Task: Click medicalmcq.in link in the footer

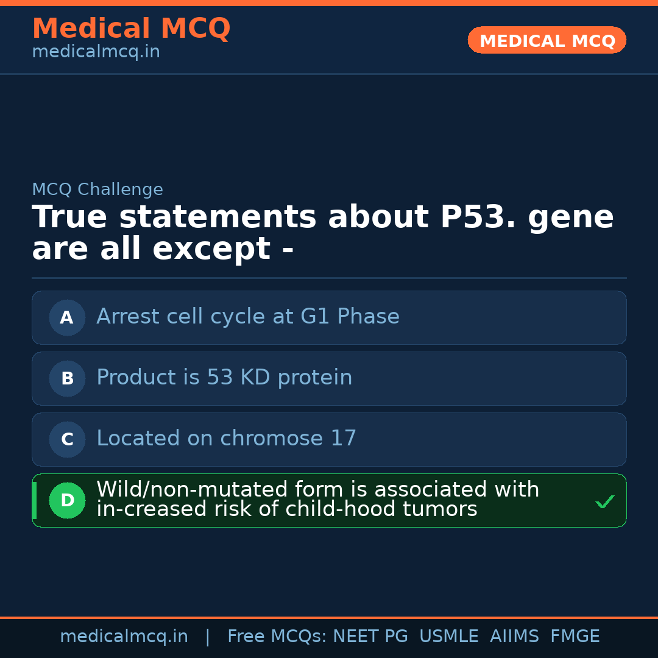Action: coord(124,637)
